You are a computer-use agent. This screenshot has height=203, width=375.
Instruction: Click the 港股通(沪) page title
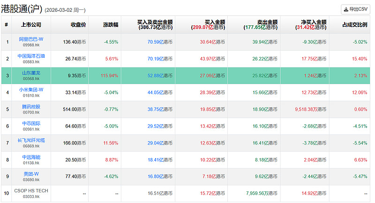[22, 8]
